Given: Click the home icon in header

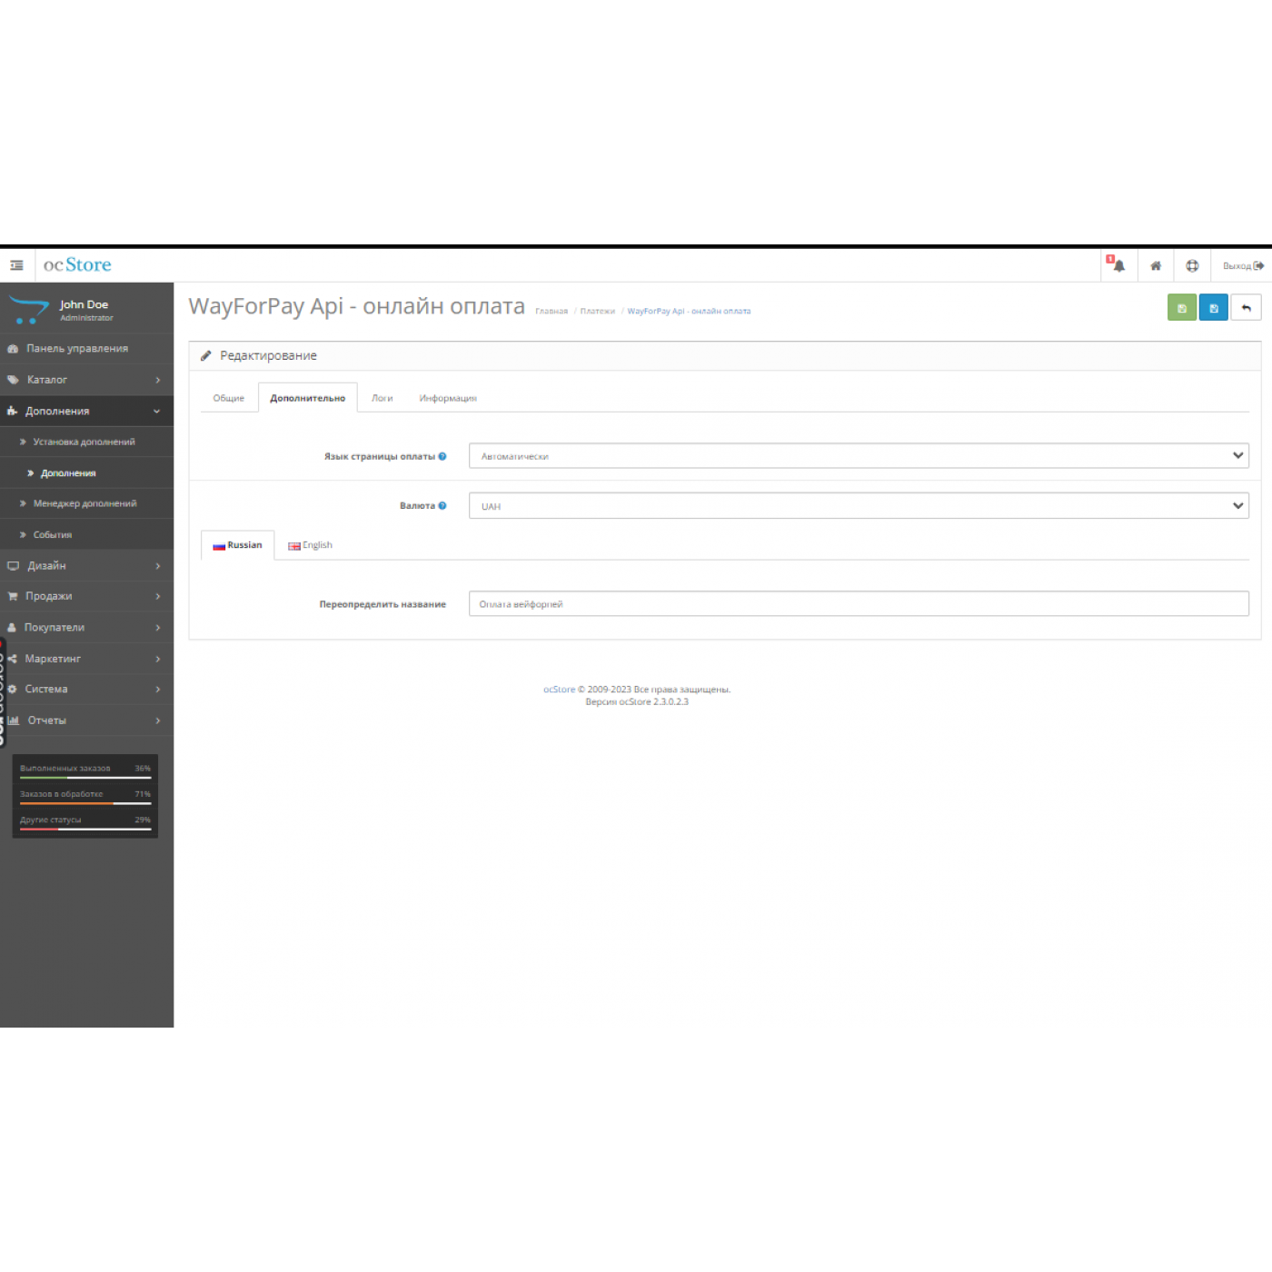Looking at the screenshot, I should [1156, 265].
